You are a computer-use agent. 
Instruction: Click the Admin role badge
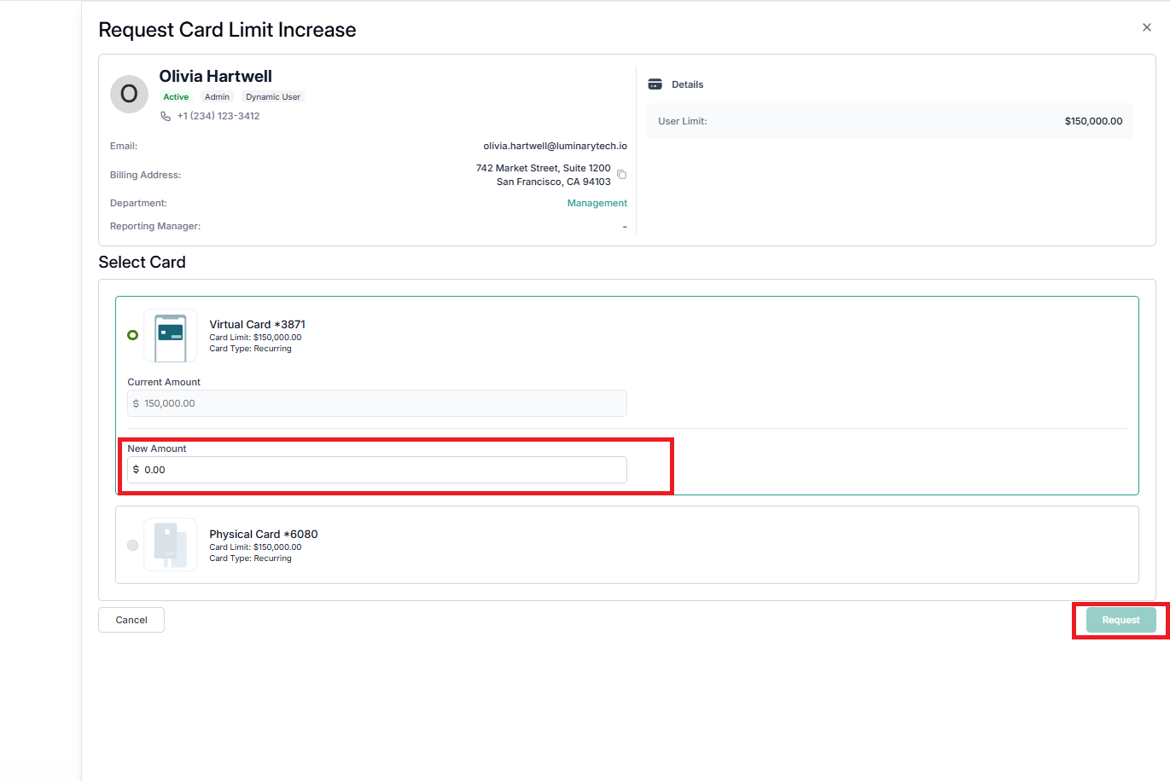(217, 97)
